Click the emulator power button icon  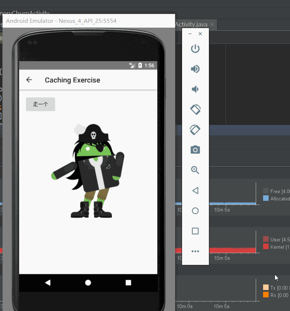[195, 49]
